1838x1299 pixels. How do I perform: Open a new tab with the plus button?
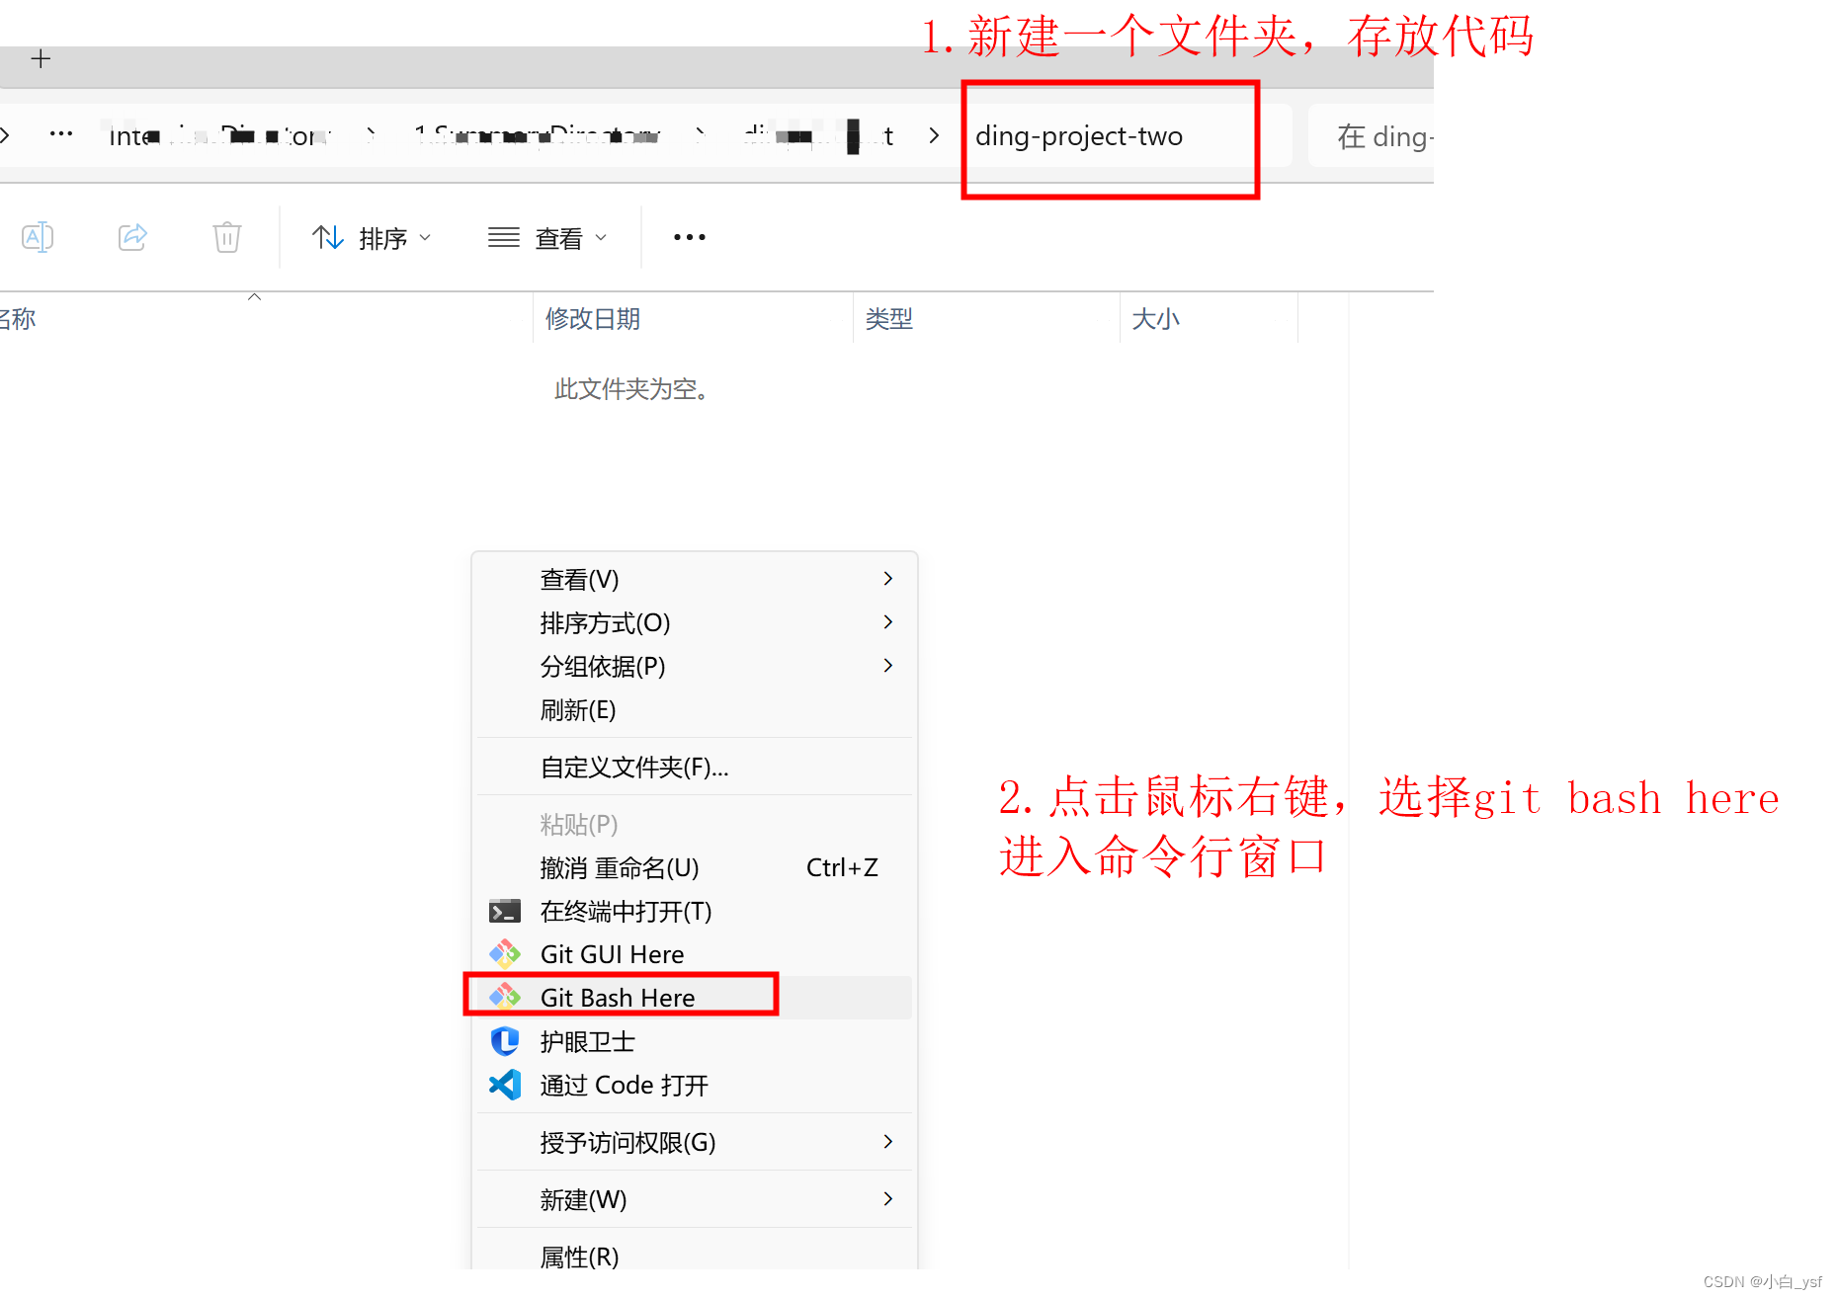tap(41, 59)
